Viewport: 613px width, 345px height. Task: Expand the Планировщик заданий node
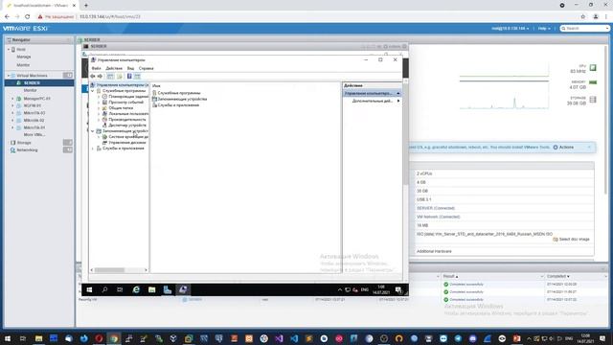[99, 96]
